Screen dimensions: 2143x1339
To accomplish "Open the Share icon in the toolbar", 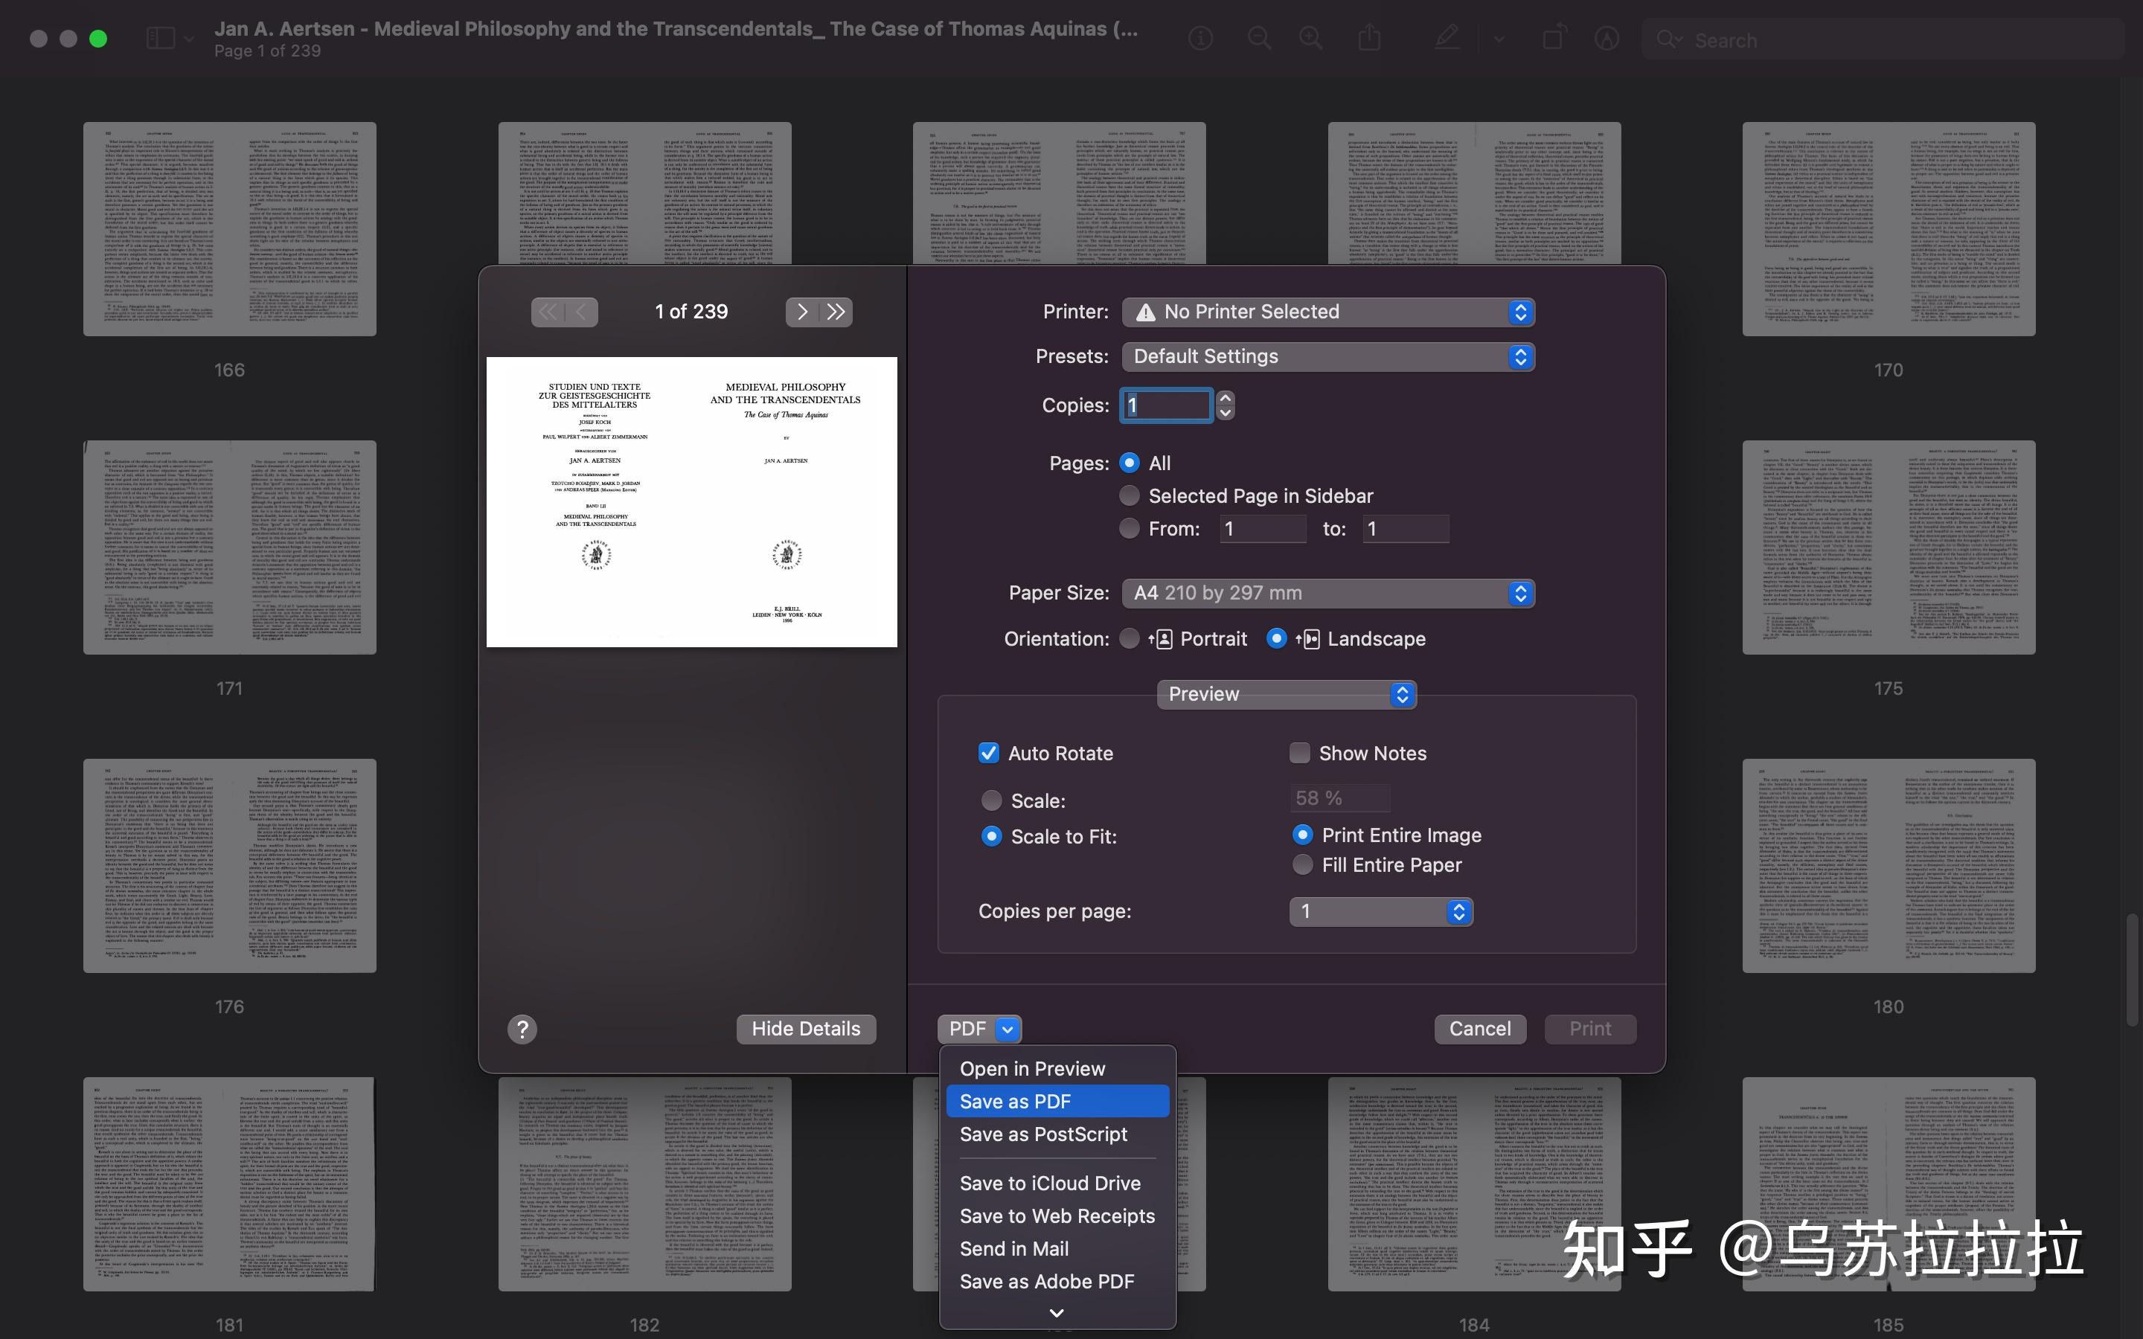I will tap(1369, 38).
